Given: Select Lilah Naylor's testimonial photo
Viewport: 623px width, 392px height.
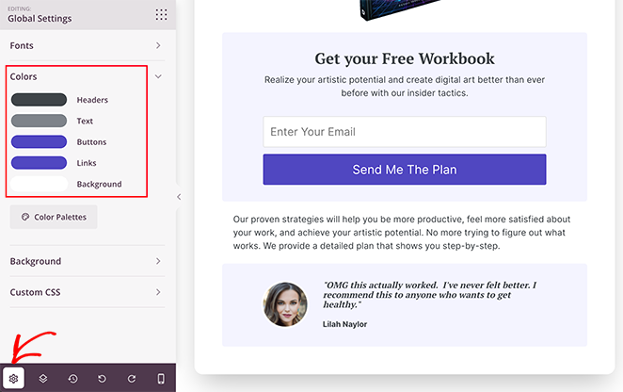Looking at the screenshot, I should point(286,304).
